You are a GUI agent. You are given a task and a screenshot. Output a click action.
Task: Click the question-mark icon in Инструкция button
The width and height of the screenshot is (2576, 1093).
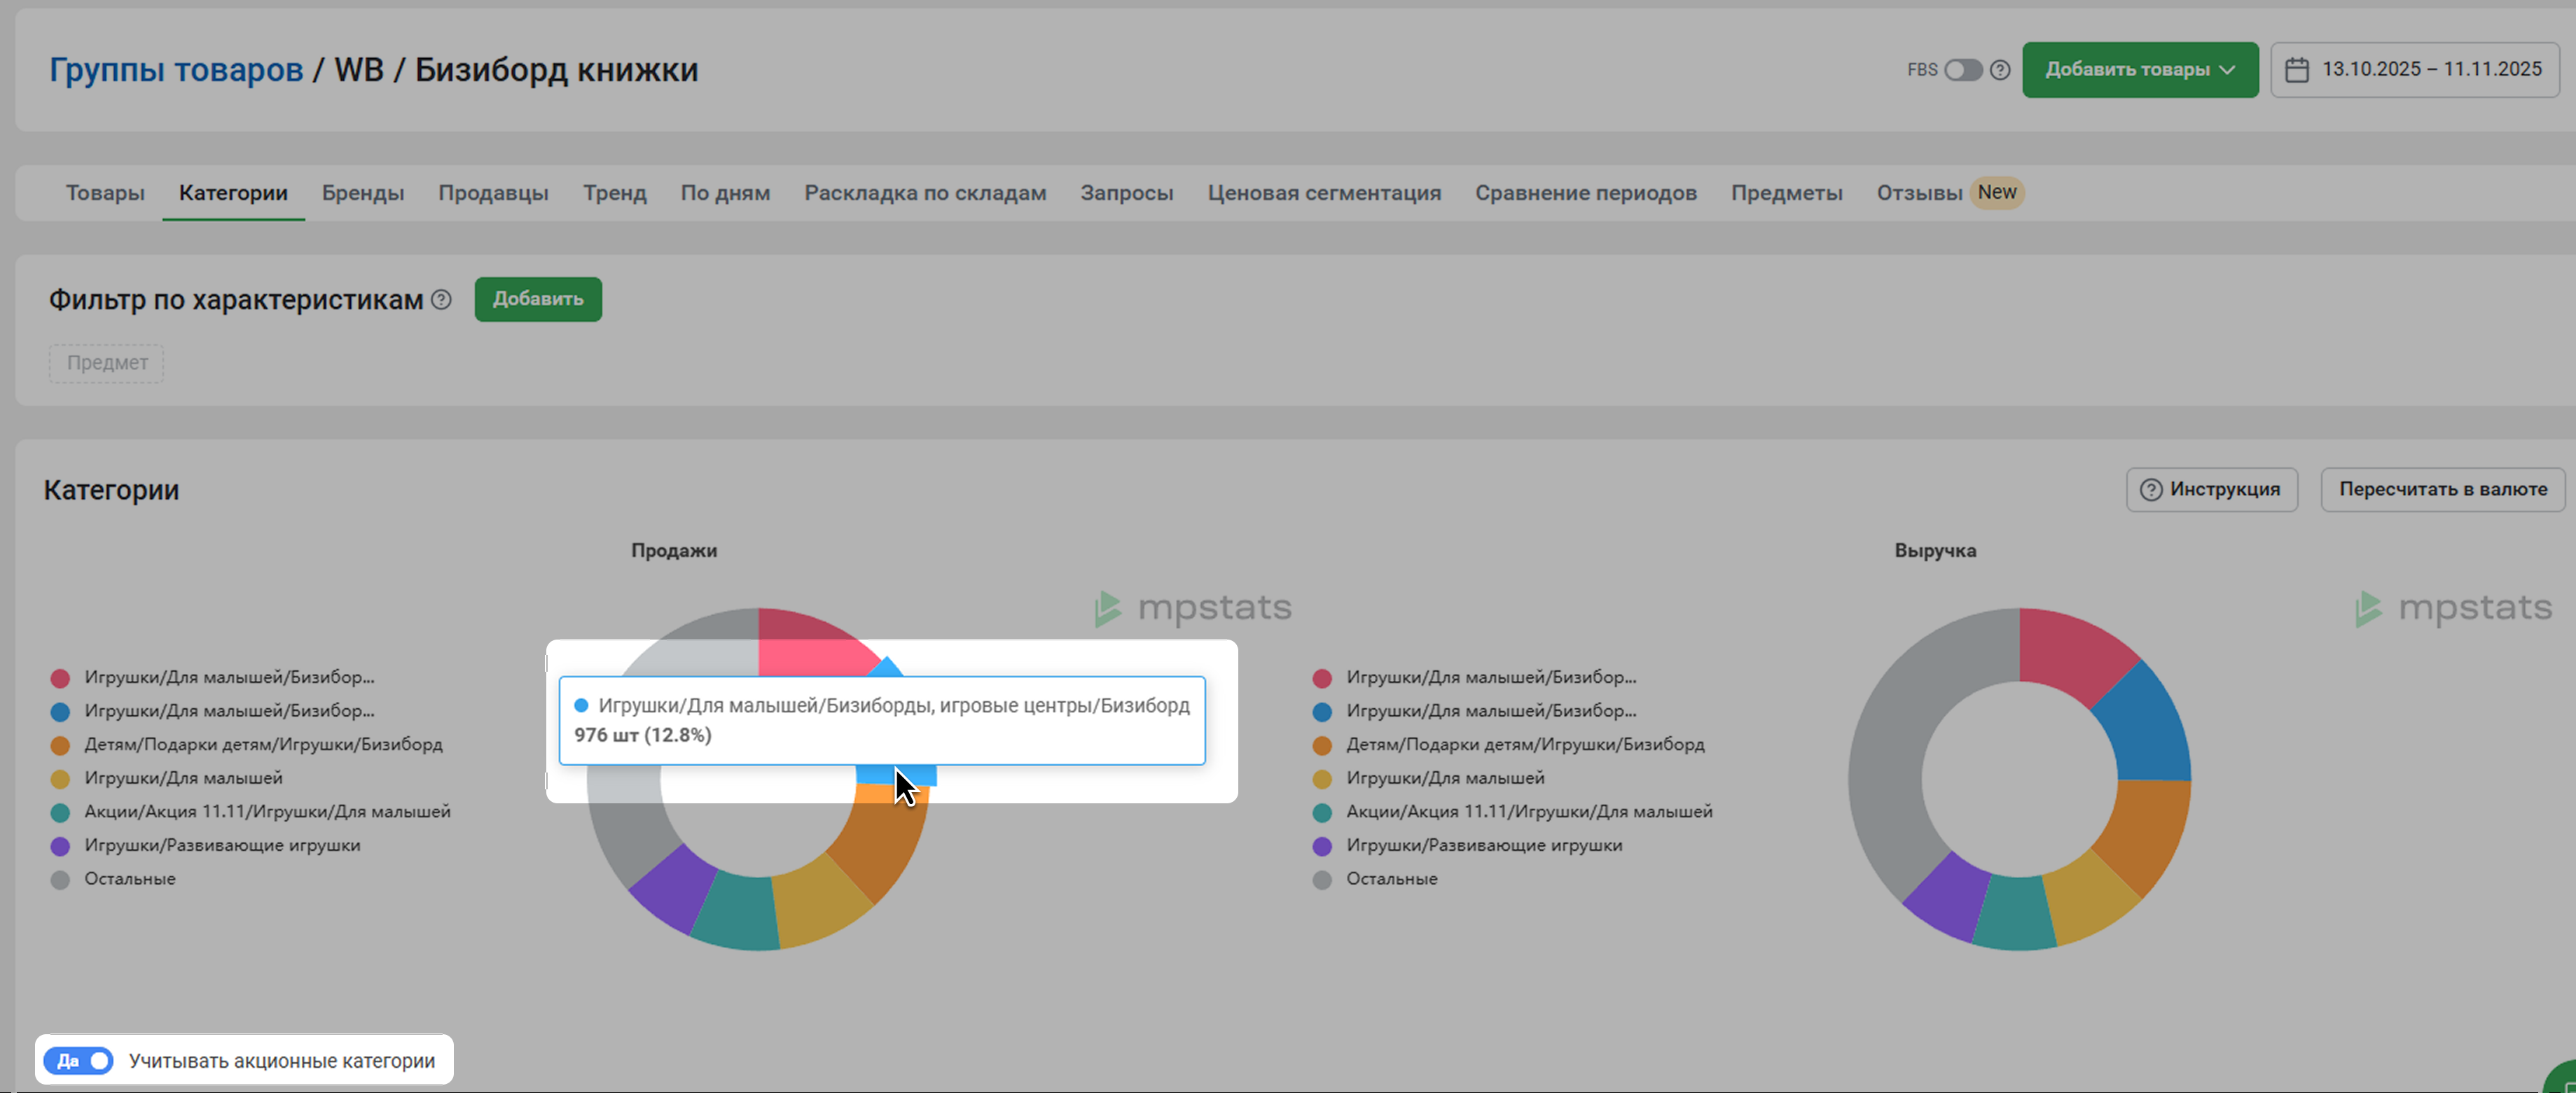[2150, 490]
